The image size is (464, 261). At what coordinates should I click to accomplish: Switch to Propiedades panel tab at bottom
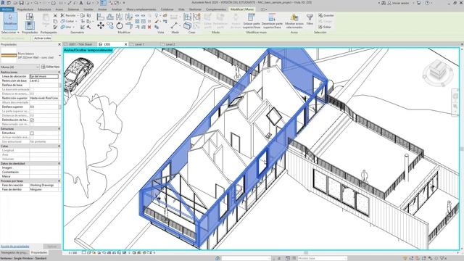click(39, 252)
